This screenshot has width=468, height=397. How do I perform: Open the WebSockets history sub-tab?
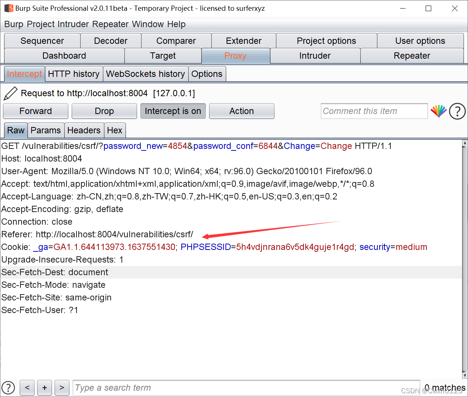pos(146,74)
